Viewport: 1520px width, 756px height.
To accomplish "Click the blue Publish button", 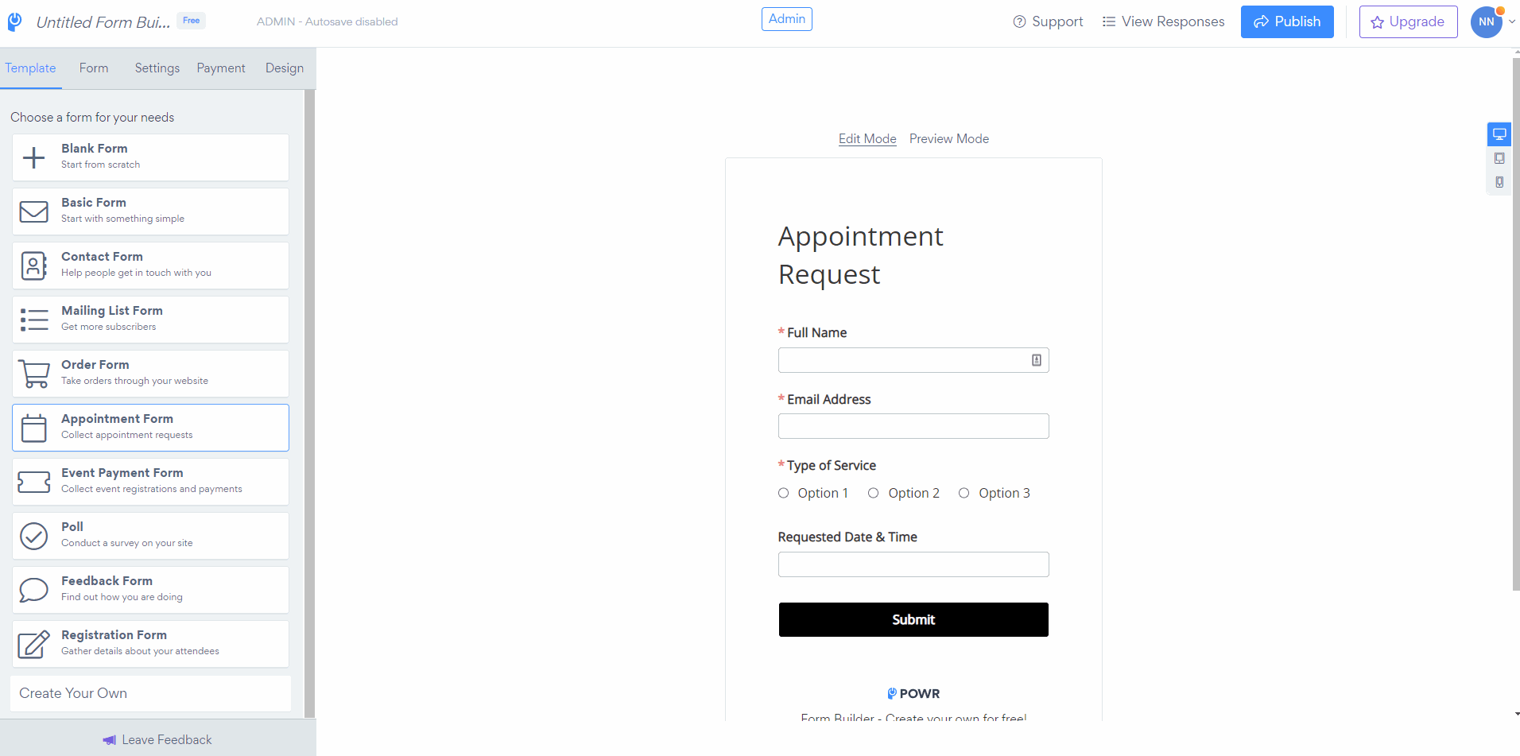I will pyautogui.click(x=1287, y=22).
